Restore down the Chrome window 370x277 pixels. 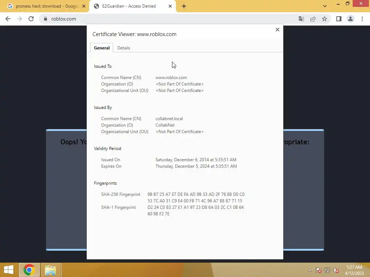(x=348, y=3)
